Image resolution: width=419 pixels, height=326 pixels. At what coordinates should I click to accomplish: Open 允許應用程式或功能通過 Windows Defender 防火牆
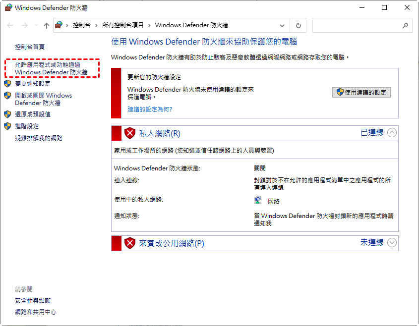point(51,68)
